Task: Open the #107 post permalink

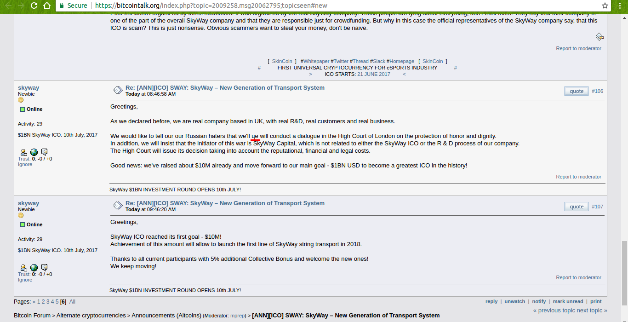Action: (598, 207)
